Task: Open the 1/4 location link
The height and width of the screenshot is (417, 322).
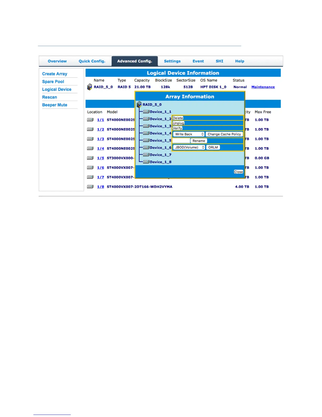Action: tap(100, 148)
